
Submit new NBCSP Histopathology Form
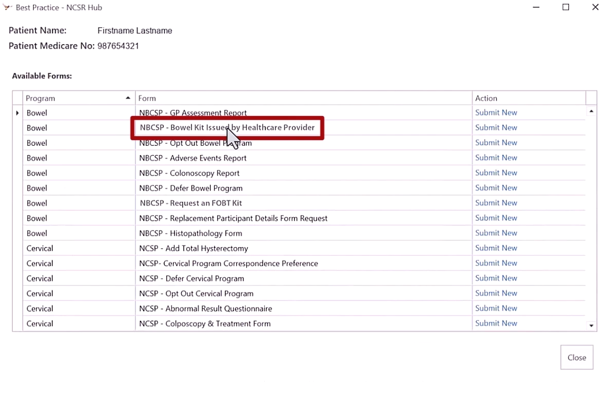(496, 233)
